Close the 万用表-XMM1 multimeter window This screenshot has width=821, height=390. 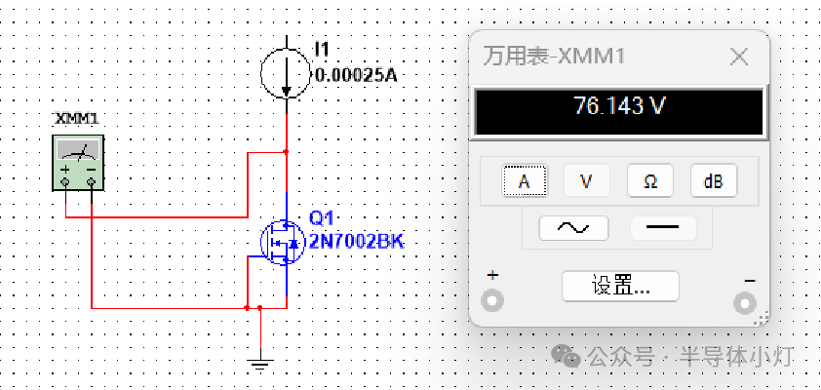click(x=739, y=56)
